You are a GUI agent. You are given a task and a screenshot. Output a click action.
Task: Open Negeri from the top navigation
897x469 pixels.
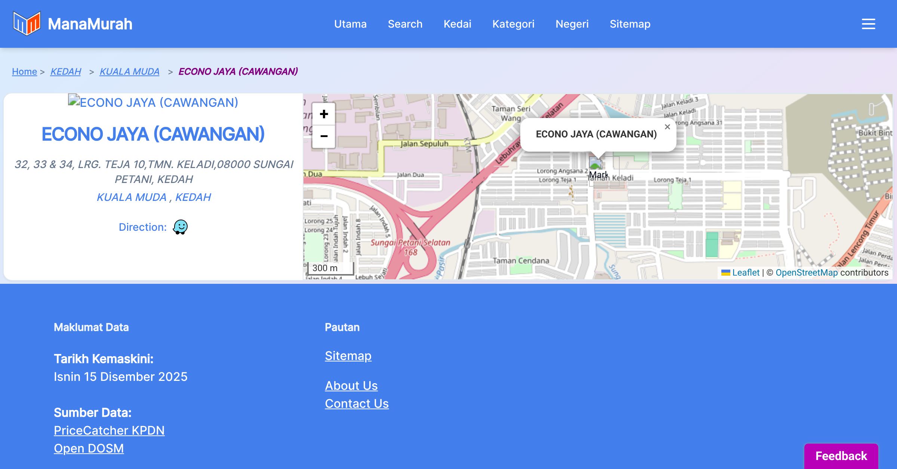572,24
